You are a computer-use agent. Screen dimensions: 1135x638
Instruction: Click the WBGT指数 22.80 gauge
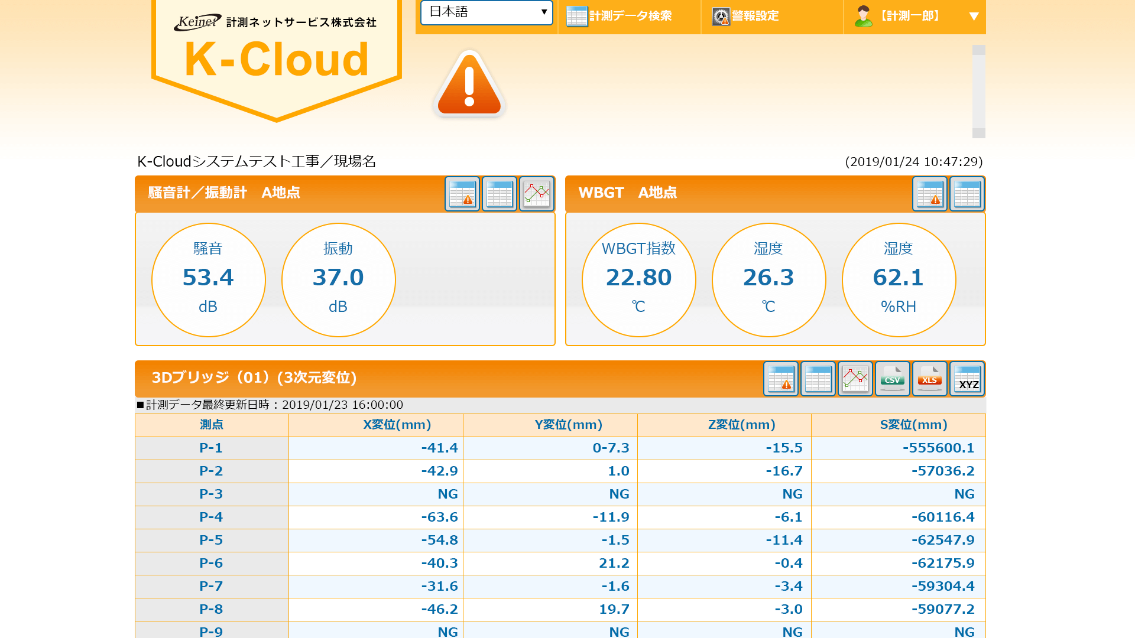point(638,280)
